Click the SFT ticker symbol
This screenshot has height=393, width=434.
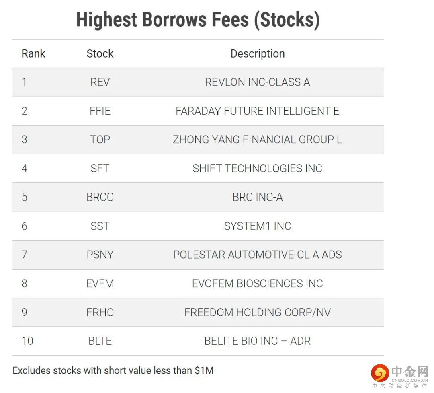[100, 168]
